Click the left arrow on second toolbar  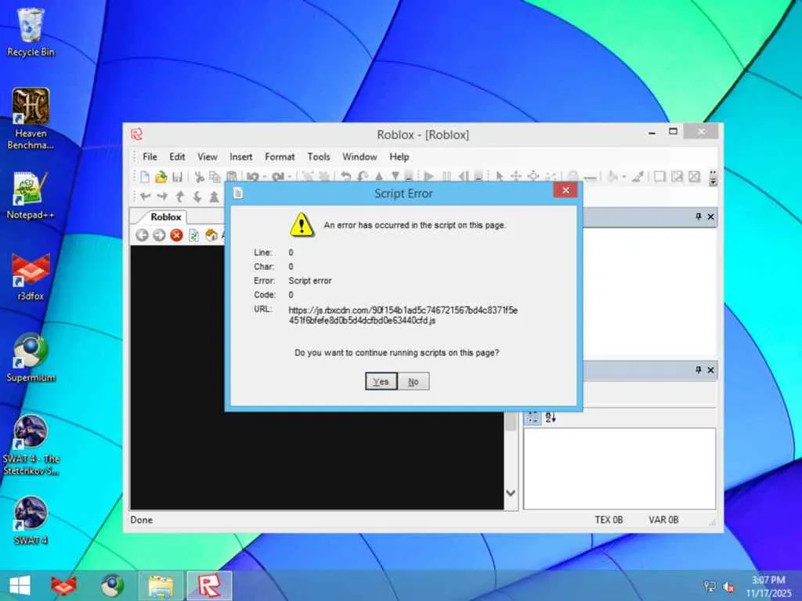point(146,196)
